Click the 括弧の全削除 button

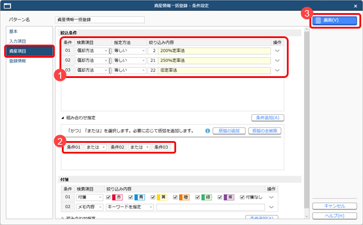[265, 131]
